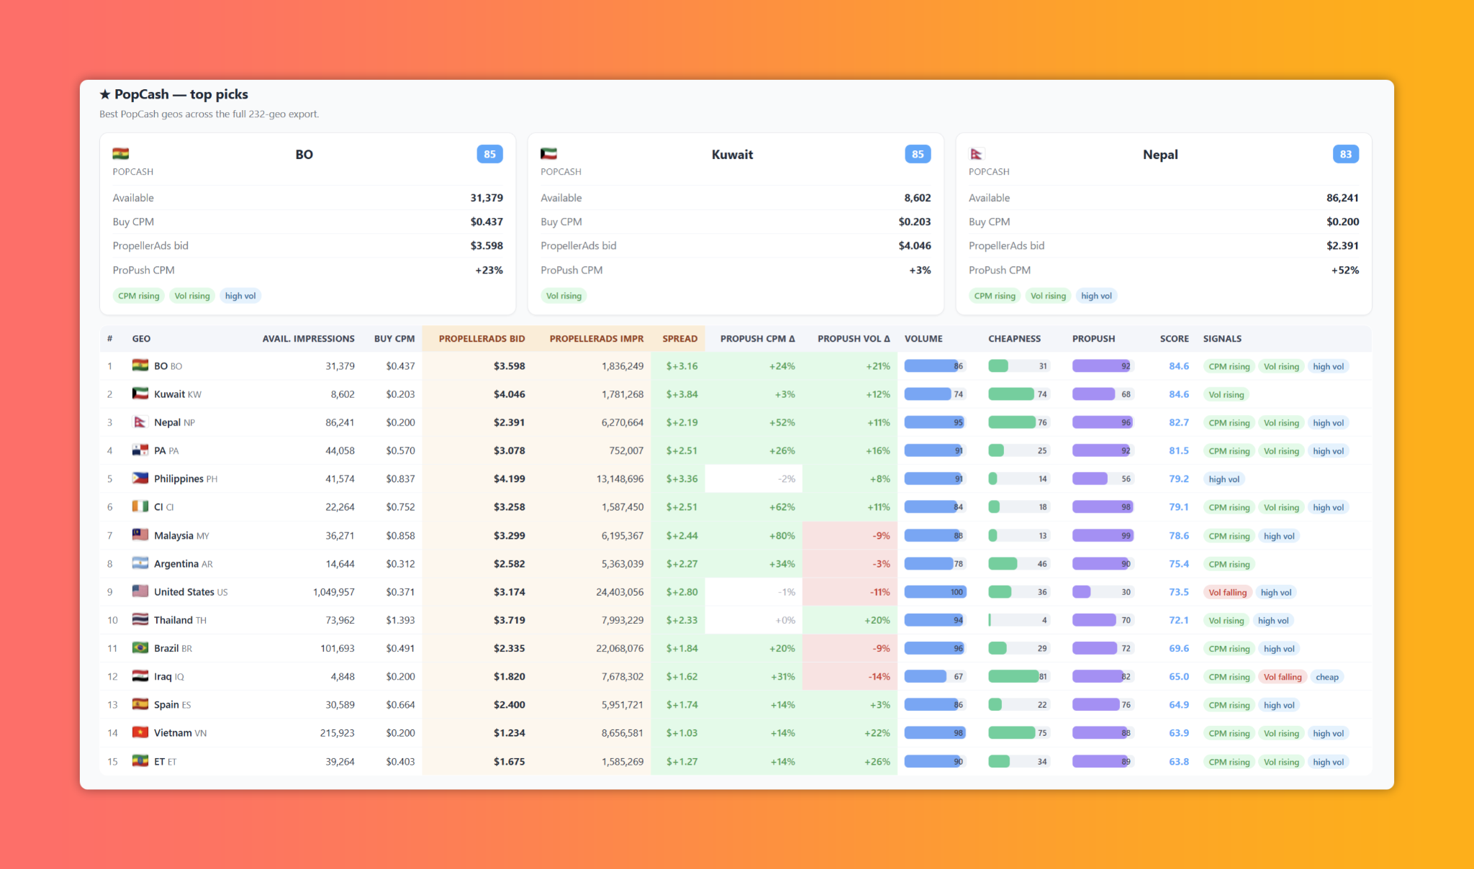Click the Brazil flag icon
The image size is (1474, 869).
click(x=140, y=648)
